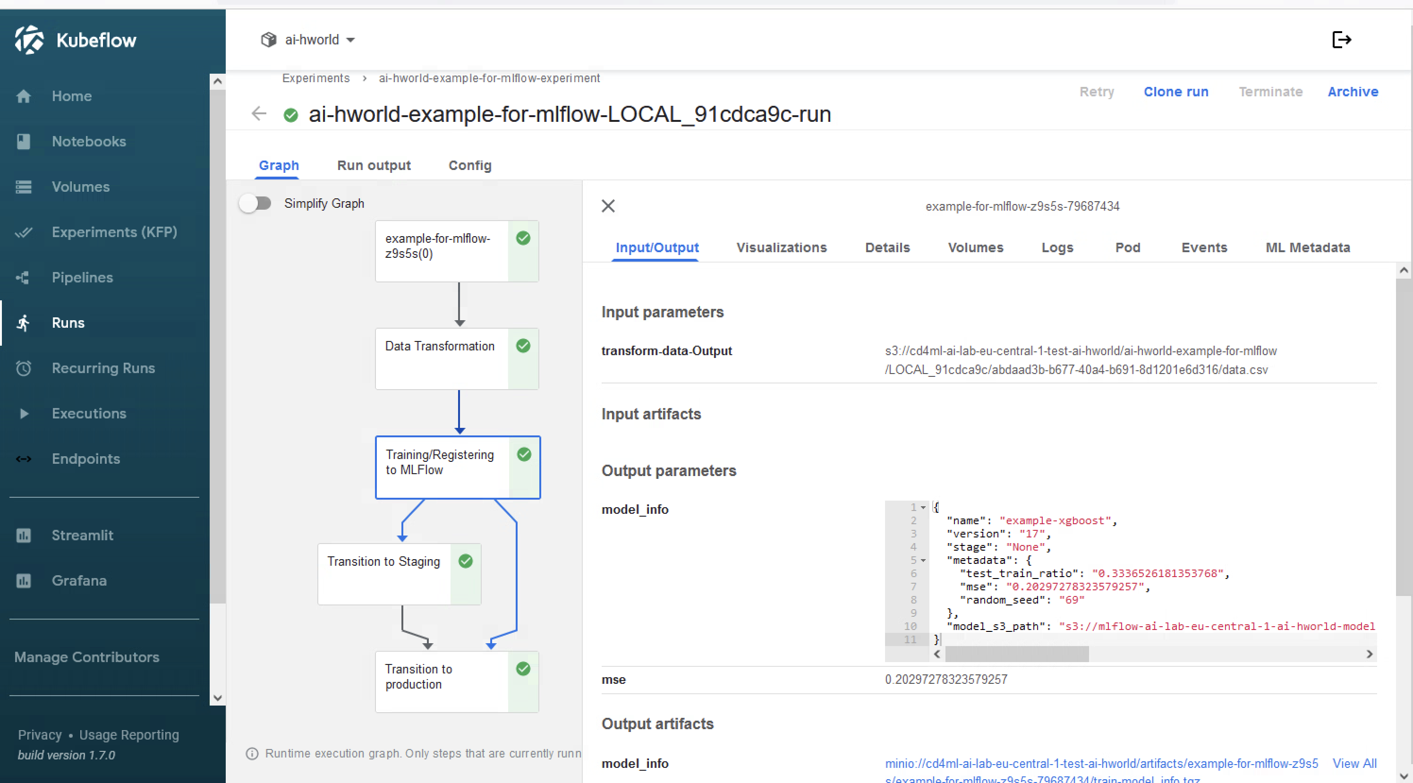The height and width of the screenshot is (783, 1413).
Task: Click Manage Contributors in sidebar
Action: coord(87,657)
